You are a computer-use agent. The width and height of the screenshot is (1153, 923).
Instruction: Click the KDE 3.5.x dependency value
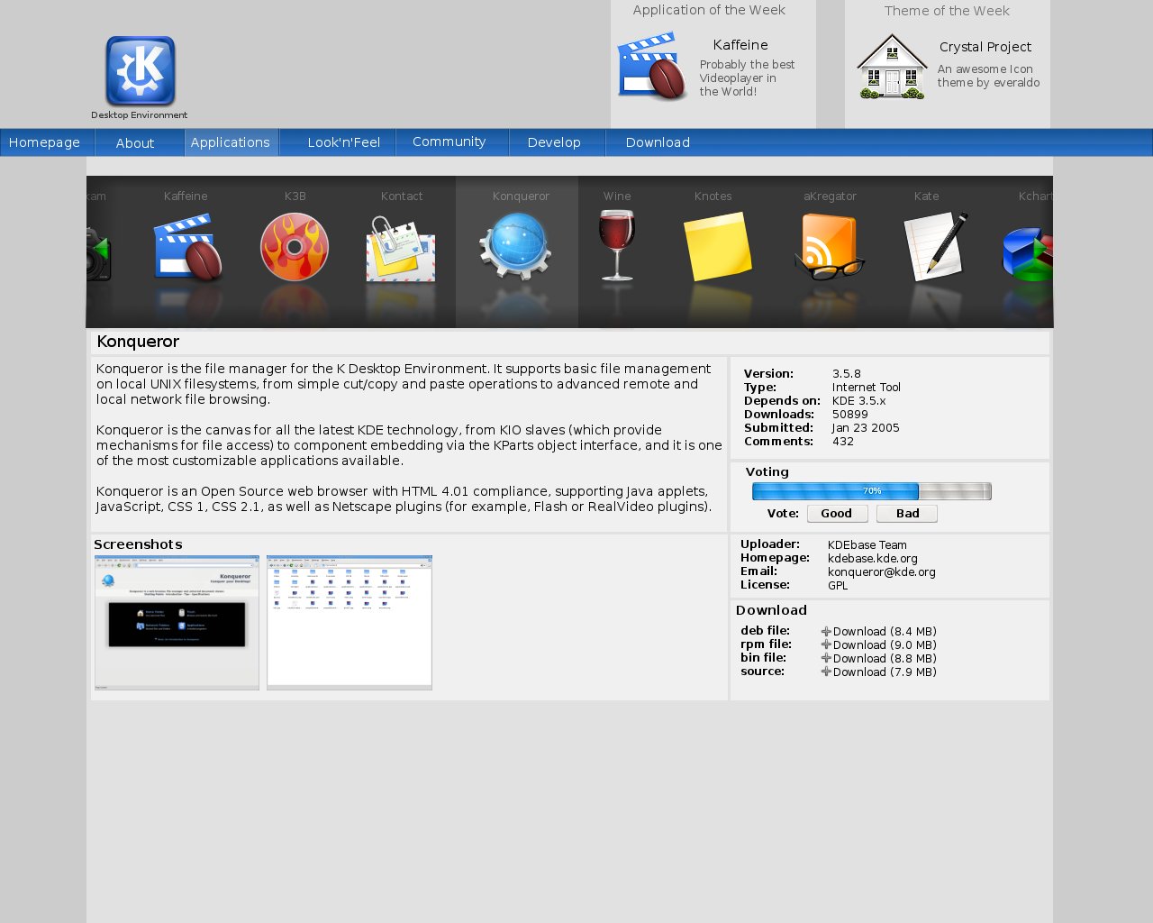coord(859,401)
